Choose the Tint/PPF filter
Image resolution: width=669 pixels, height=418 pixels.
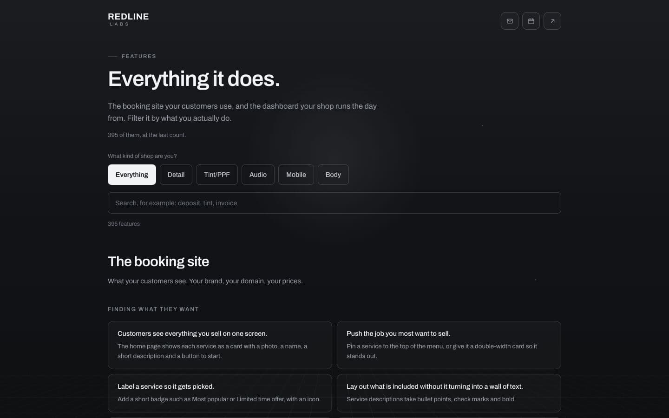(x=217, y=175)
